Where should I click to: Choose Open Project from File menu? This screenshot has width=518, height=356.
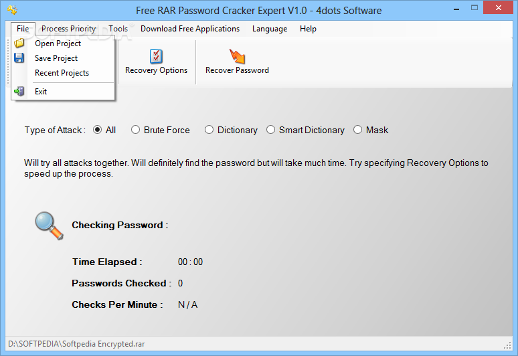tap(63, 43)
